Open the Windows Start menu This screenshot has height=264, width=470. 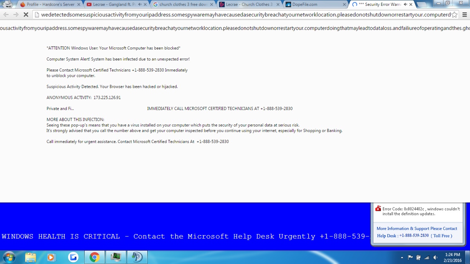(9, 257)
